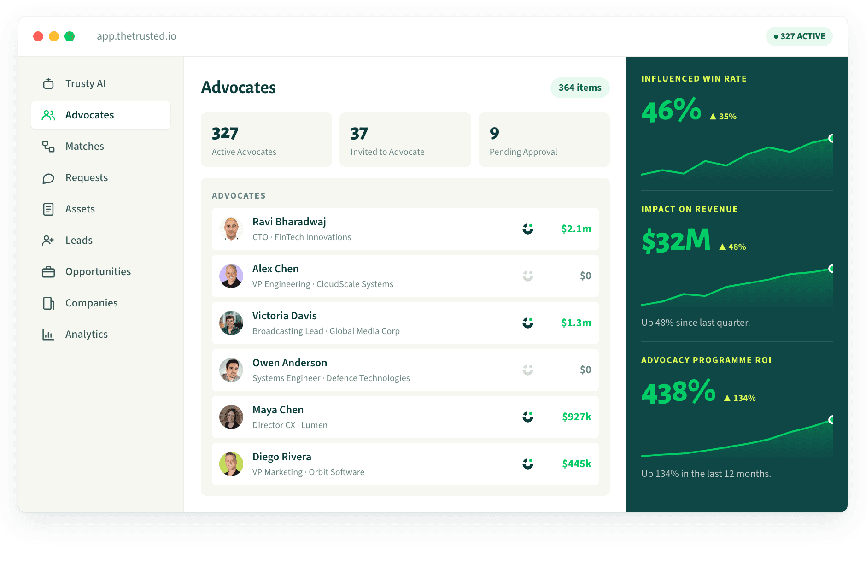Click the Matches nodes icon

[48, 146]
